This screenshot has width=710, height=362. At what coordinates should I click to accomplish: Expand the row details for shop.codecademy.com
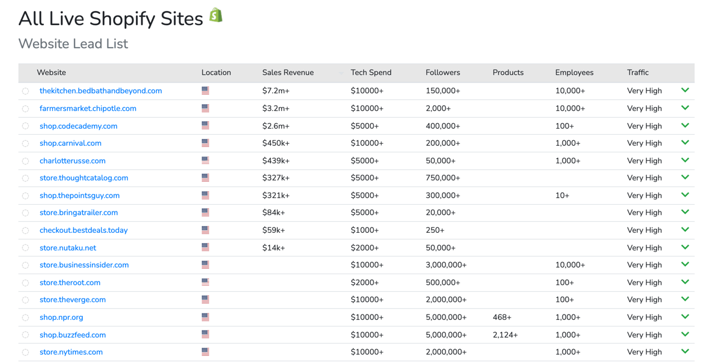point(685,125)
